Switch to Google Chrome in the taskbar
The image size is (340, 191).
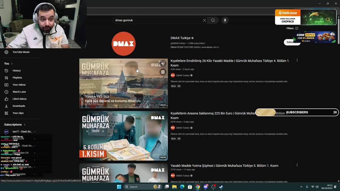click(x=198, y=187)
